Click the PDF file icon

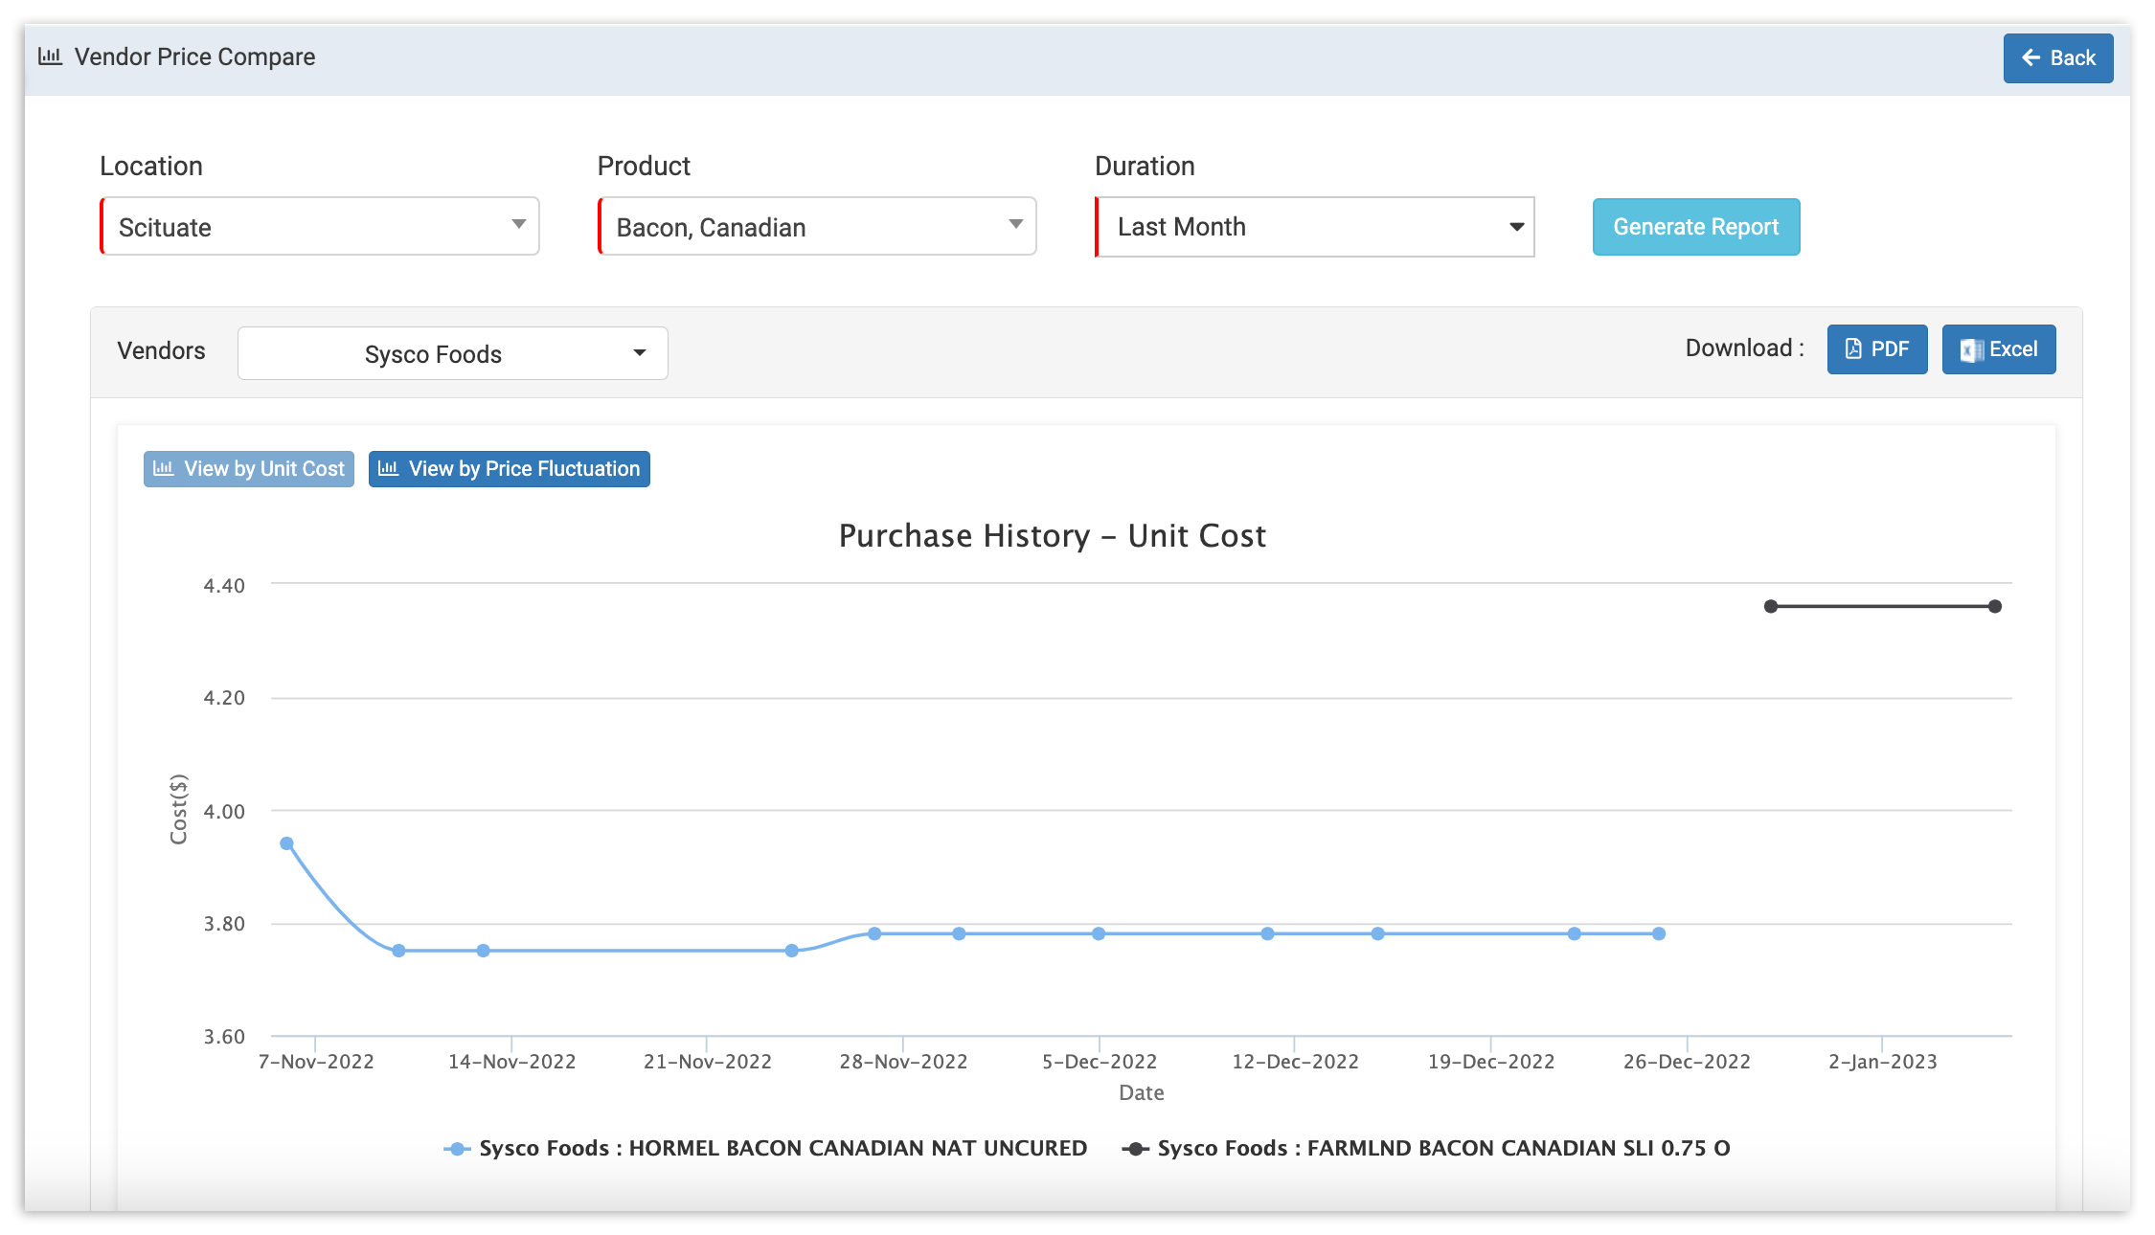1853,349
